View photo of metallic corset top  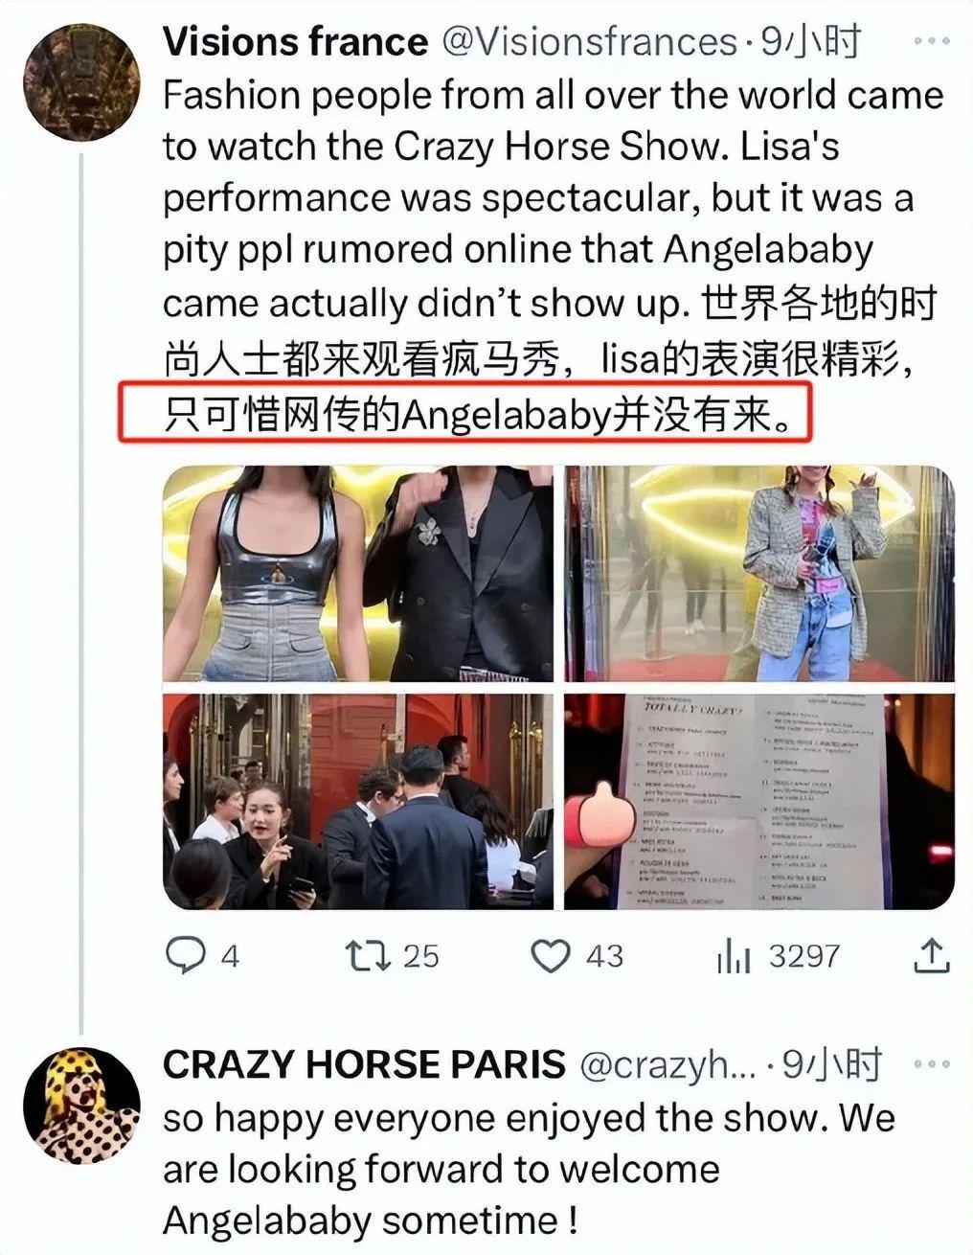tap(358, 573)
